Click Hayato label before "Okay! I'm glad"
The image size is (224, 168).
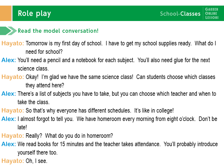point(13,77)
